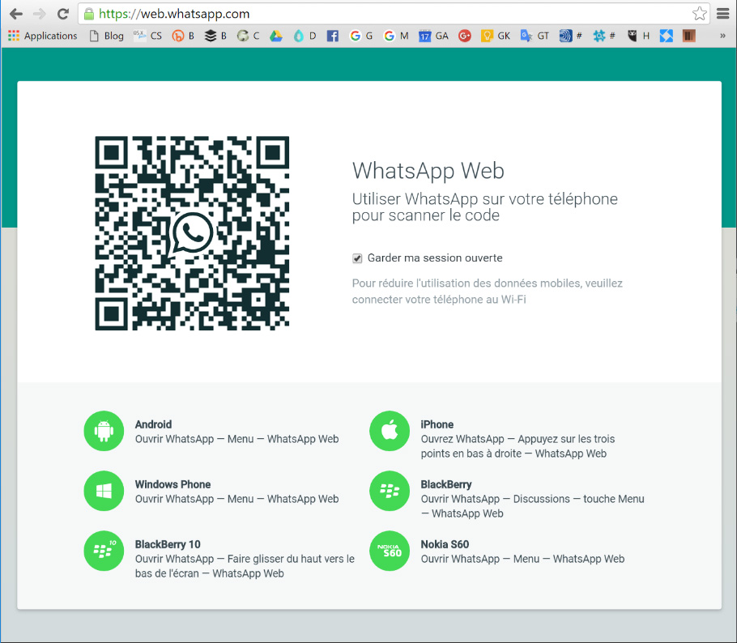Viewport: 737px width, 643px height.
Task: Click the browser forward arrow
Action: coord(40,14)
